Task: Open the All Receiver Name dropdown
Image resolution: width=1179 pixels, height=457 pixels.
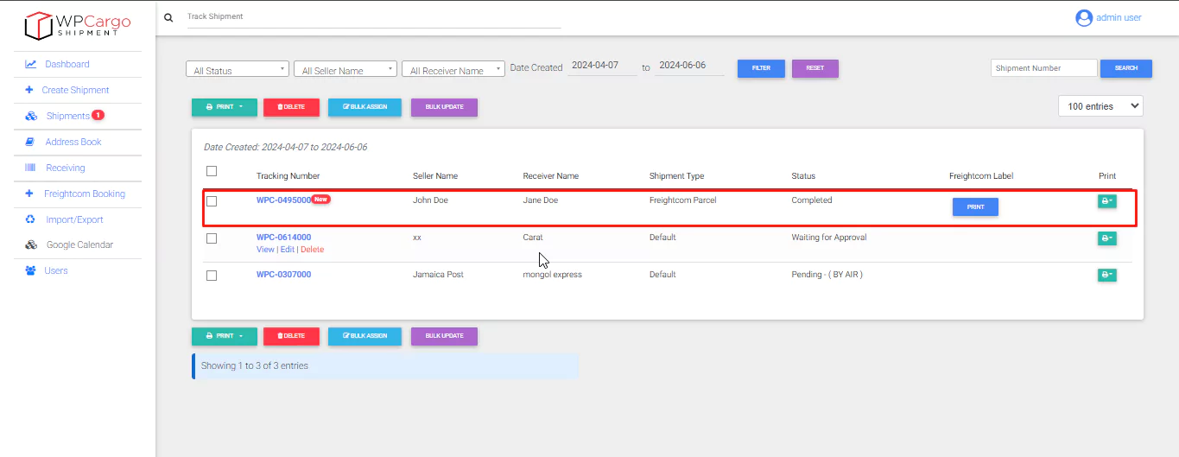Action: [453, 69]
